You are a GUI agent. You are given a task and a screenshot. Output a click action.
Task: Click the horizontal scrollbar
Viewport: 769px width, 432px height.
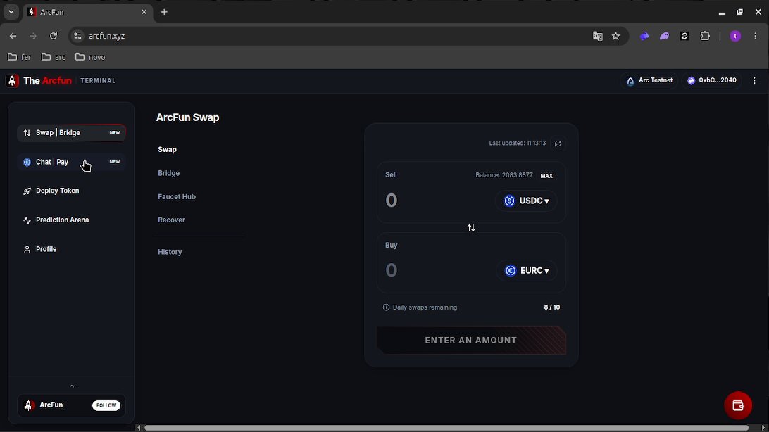[x=446, y=428]
